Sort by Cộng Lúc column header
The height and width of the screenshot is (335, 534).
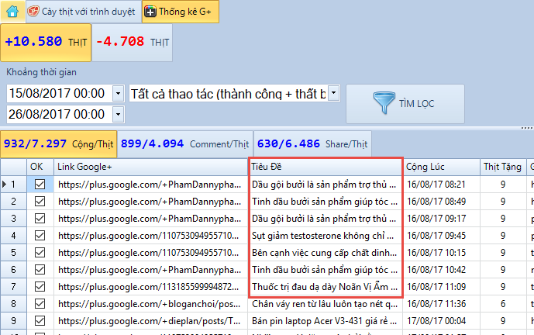tap(441, 167)
